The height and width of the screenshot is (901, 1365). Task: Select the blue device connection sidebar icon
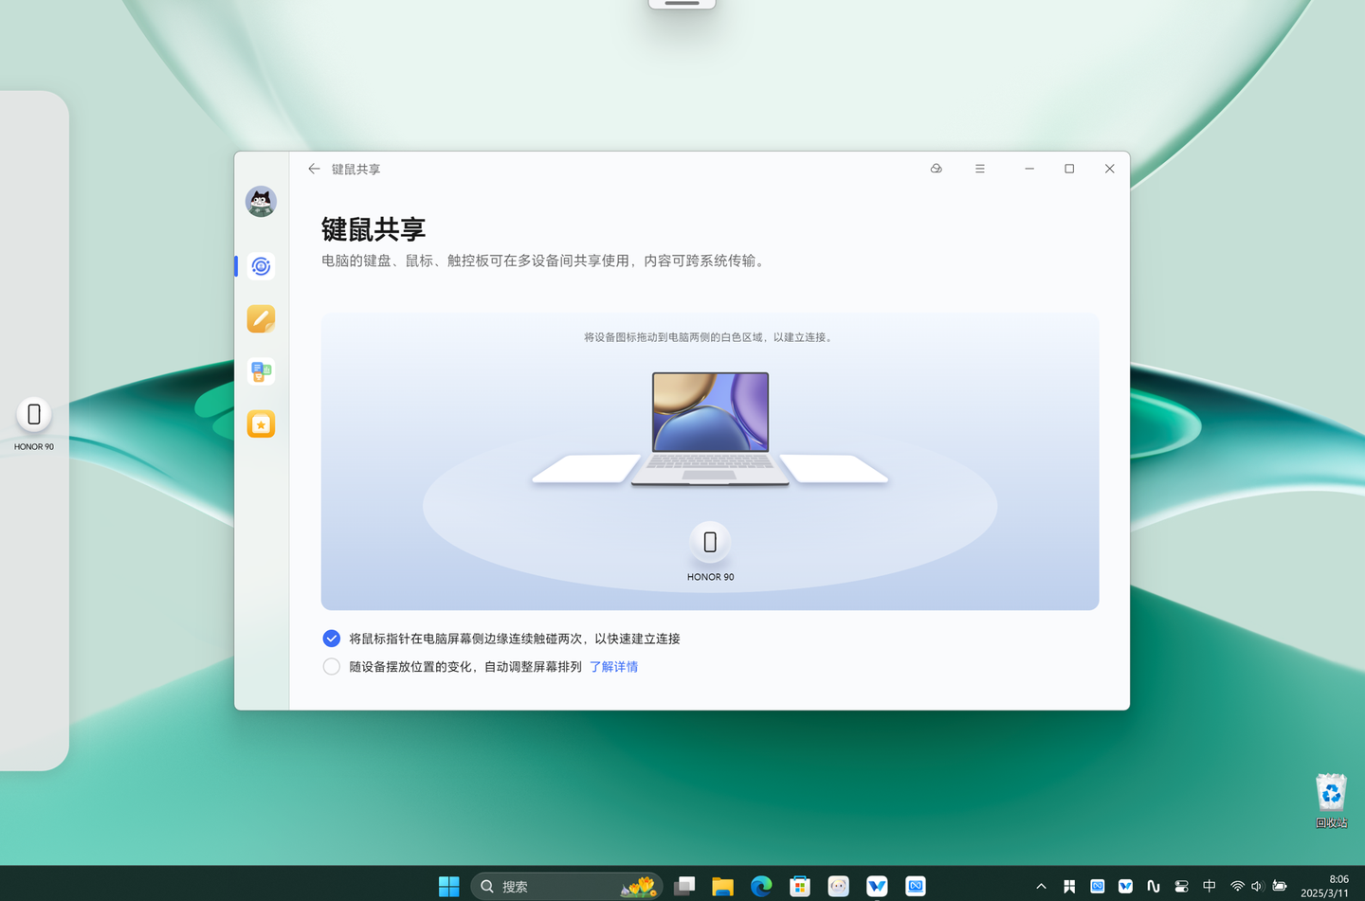(x=261, y=266)
